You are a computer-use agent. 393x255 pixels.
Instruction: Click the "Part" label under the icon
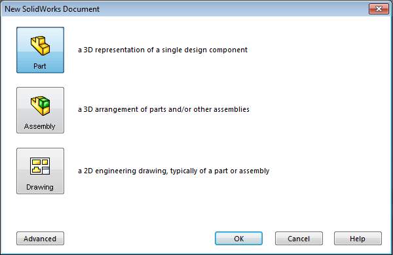pyautogui.click(x=40, y=66)
